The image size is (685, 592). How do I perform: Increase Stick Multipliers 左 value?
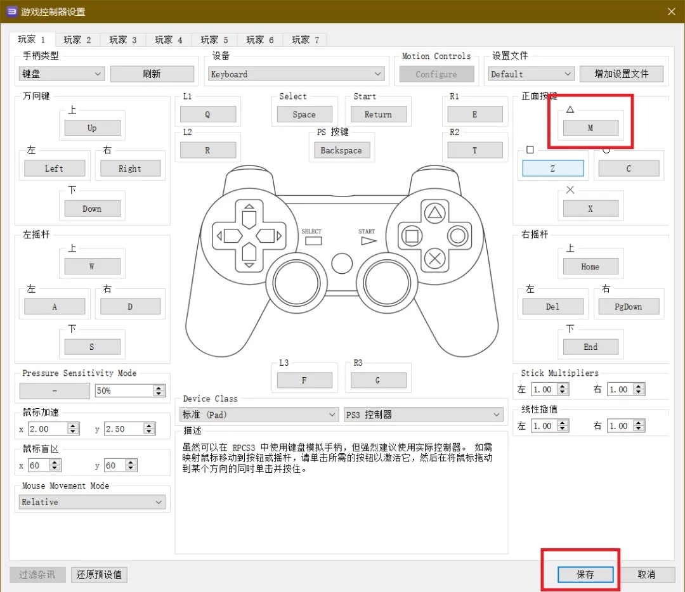(x=563, y=387)
